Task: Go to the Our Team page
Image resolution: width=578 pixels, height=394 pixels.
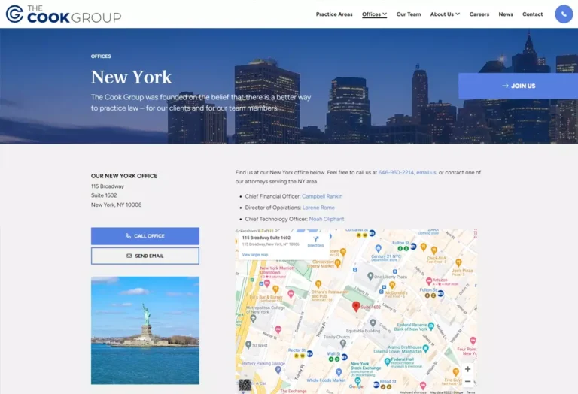Action: [x=409, y=14]
